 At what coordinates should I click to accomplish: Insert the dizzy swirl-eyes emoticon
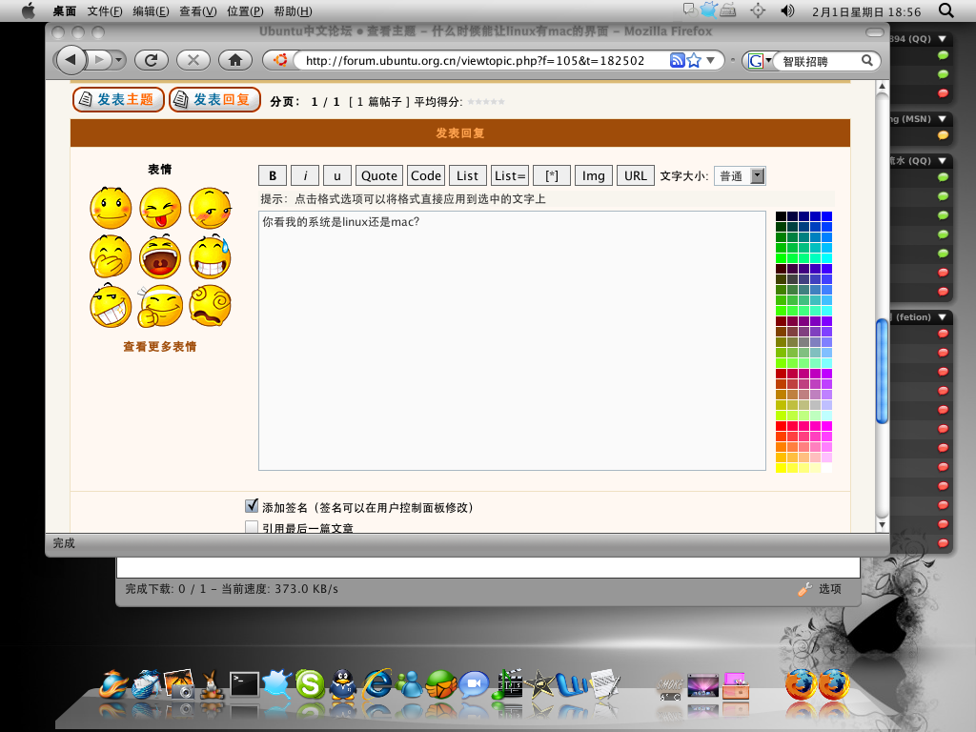210,306
